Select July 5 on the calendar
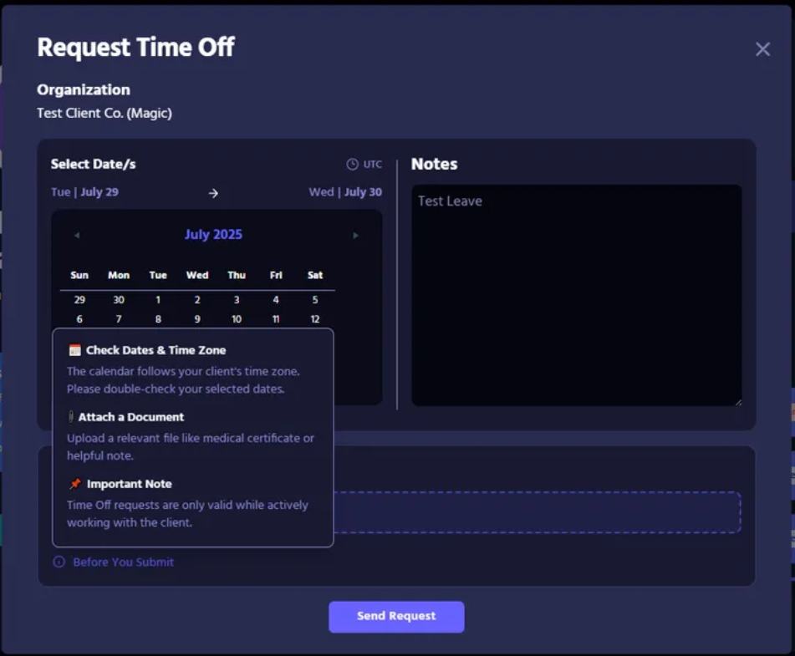 pos(315,300)
